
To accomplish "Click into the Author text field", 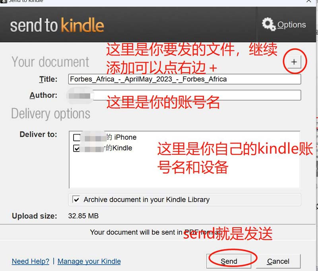I will [x=184, y=95].
